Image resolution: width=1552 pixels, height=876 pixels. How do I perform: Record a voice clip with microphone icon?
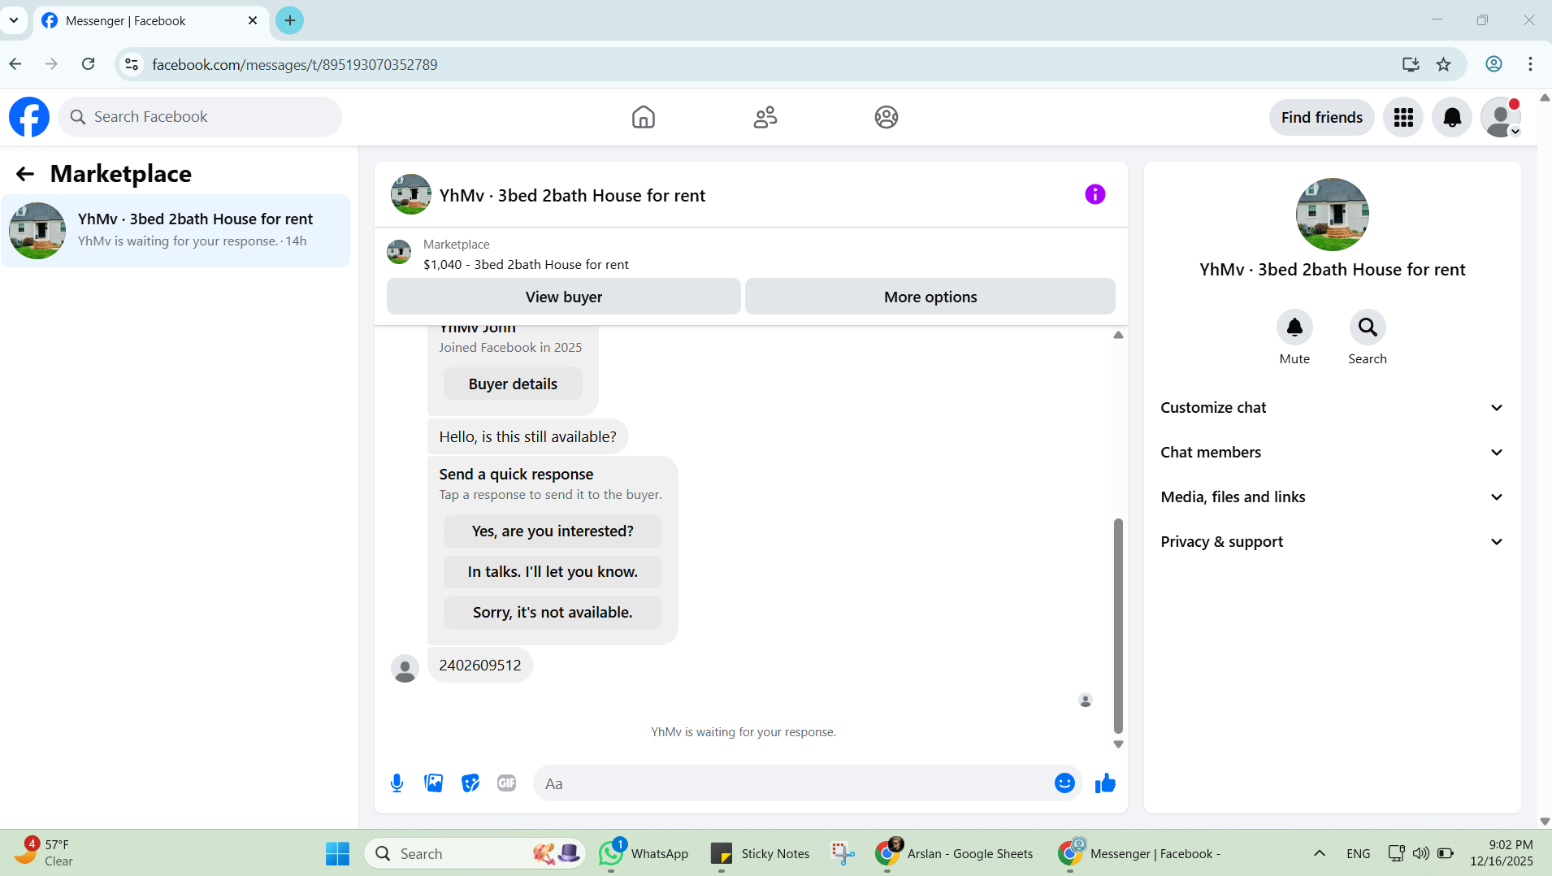tap(397, 783)
